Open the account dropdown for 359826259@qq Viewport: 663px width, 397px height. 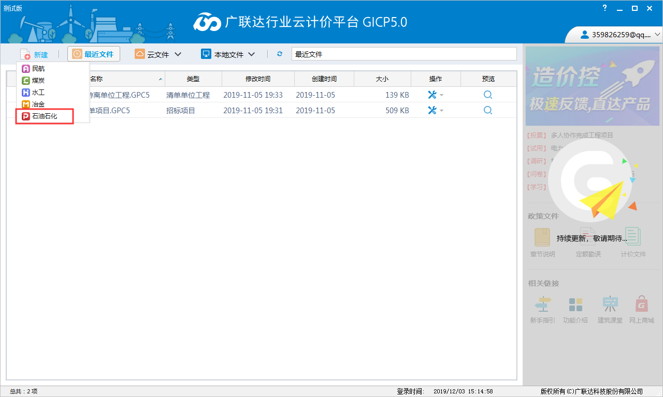tap(656, 35)
